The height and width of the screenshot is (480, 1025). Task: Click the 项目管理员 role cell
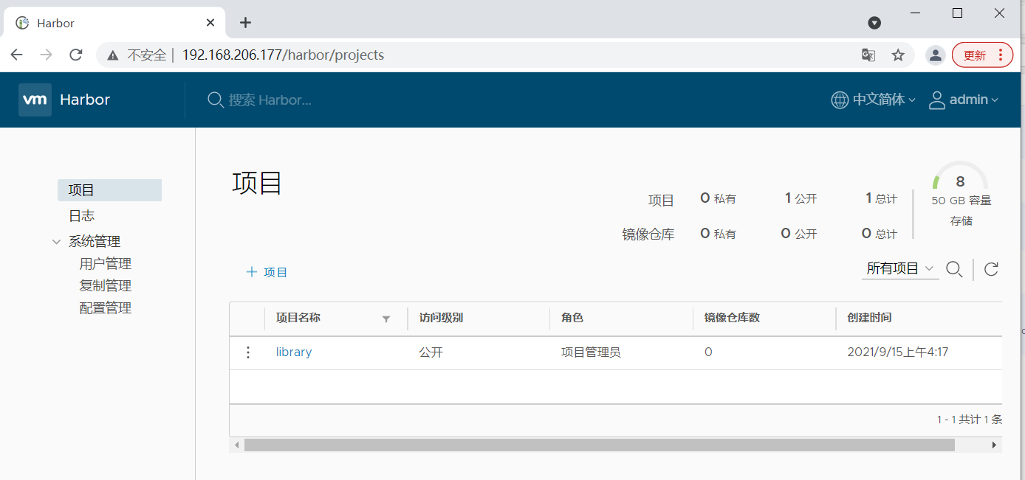(x=591, y=352)
